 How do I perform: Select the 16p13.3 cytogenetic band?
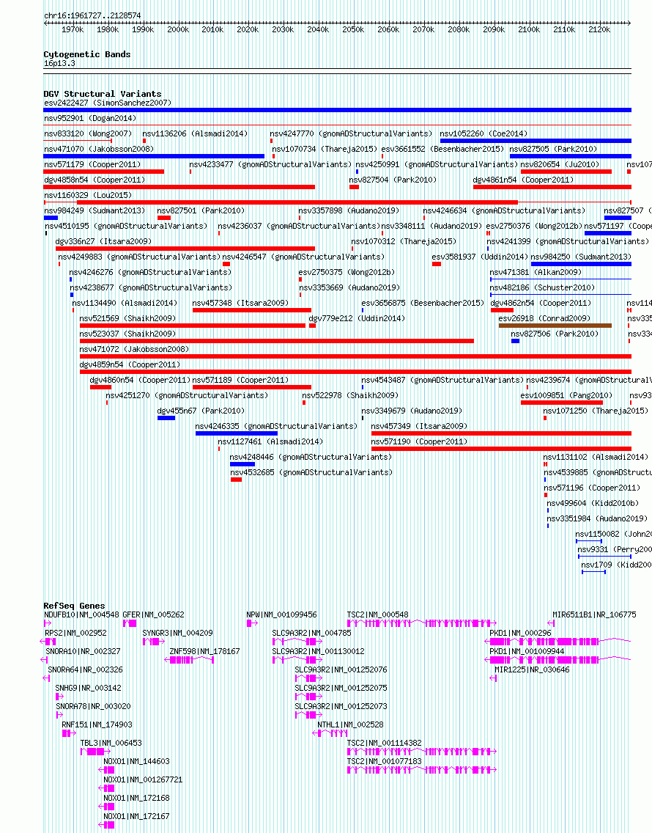(337, 70)
